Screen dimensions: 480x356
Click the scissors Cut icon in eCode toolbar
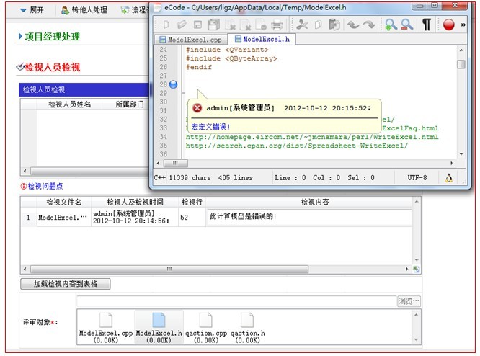pyautogui.click(x=302, y=25)
